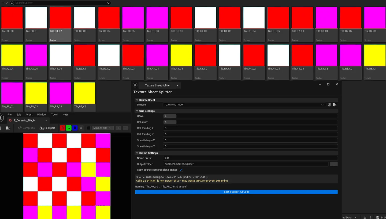Select the Tile_R2_C4 yellow texture
This screenshot has width=386, height=219.
(x=12, y=62)
